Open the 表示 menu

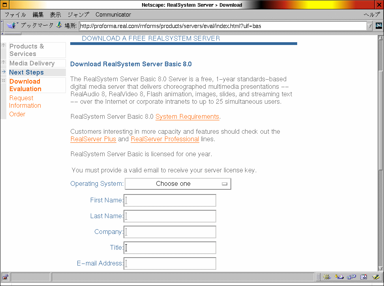pyautogui.click(x=55, y=15)
